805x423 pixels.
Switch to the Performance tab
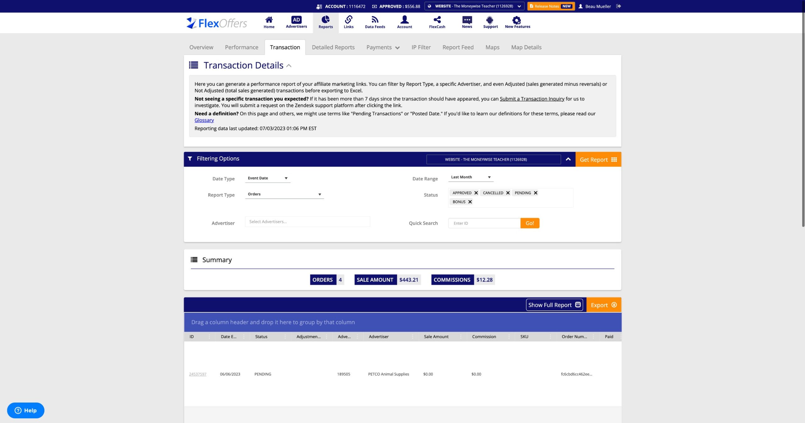pos(241,47)
